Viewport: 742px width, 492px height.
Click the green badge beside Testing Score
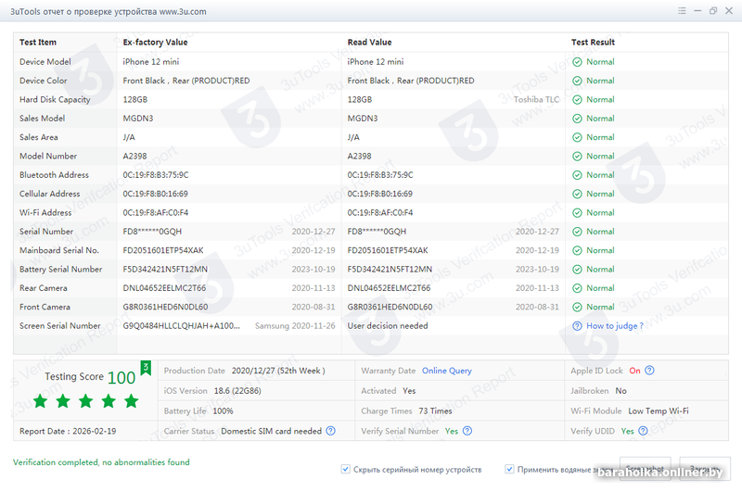146,369
